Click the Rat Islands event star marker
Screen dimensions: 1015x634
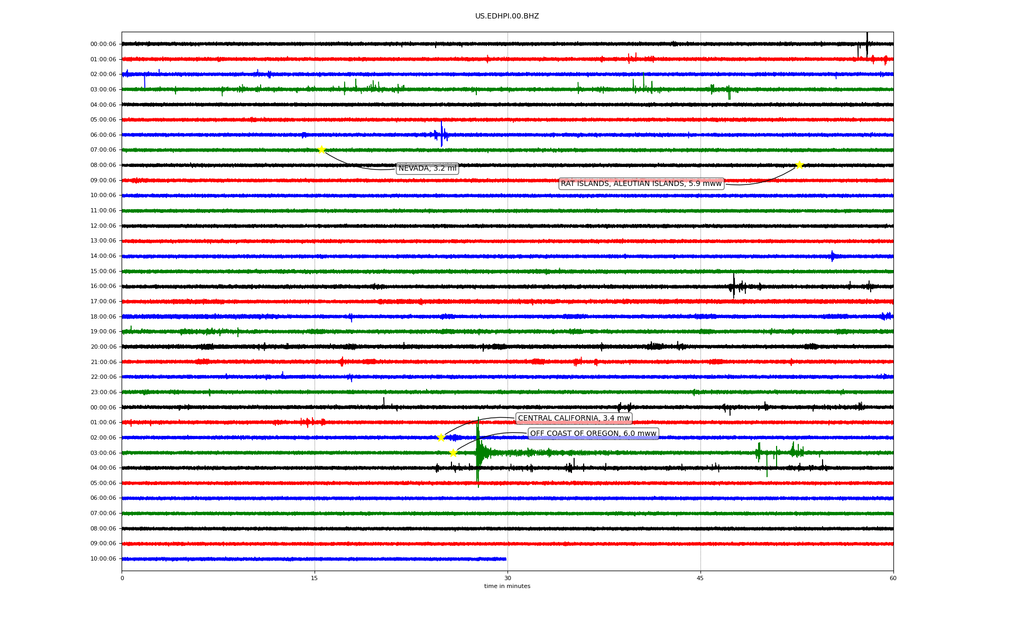[x=799, y=165]
